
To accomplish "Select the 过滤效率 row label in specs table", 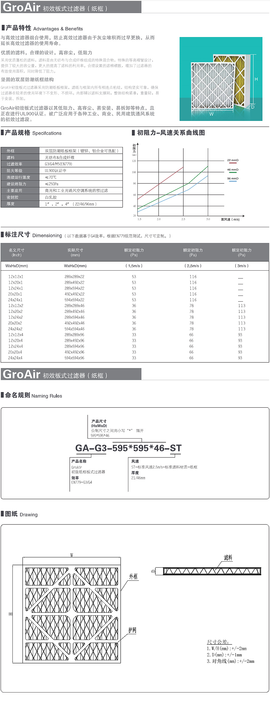I will [x=15, y=164].
